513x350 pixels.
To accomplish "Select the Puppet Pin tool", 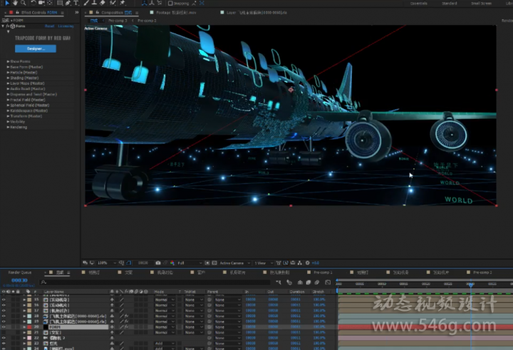I will click(123, 3).
